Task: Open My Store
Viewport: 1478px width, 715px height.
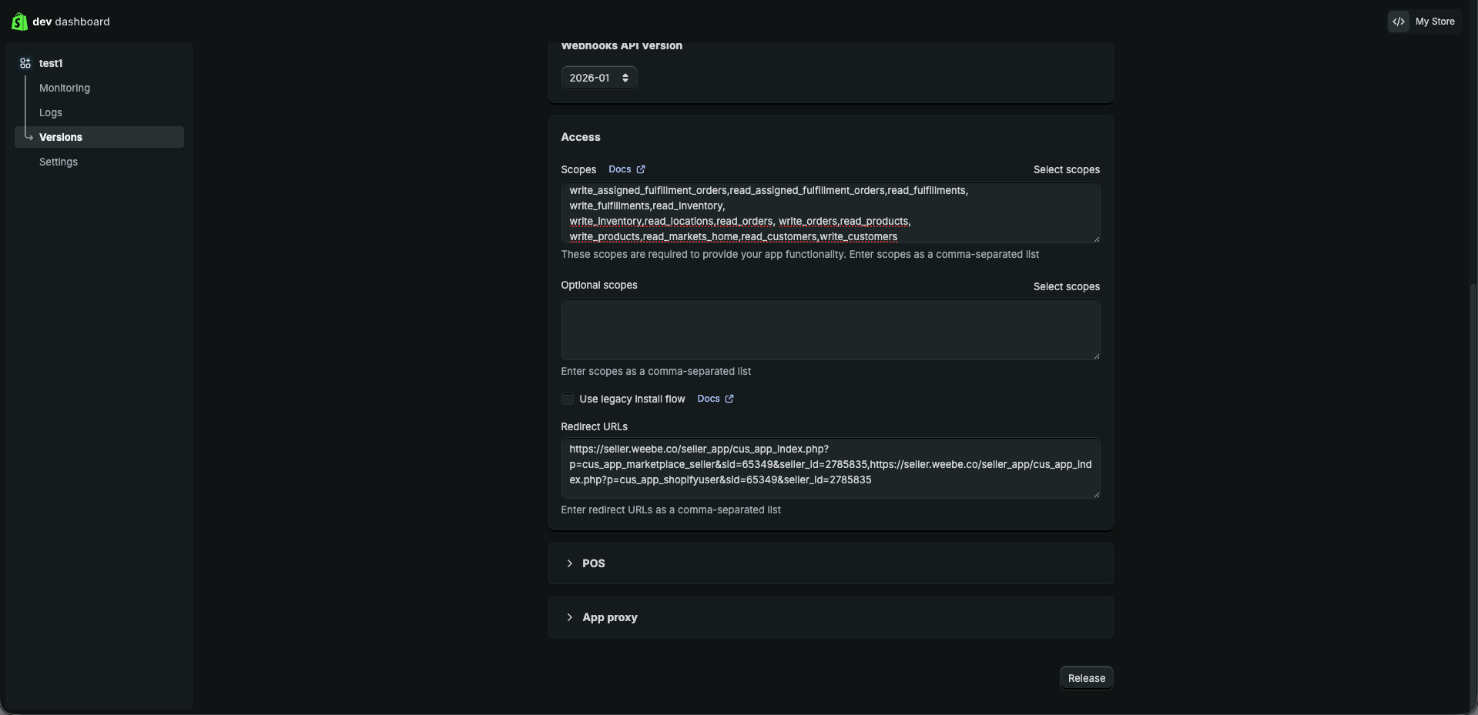Action: 1436,22
